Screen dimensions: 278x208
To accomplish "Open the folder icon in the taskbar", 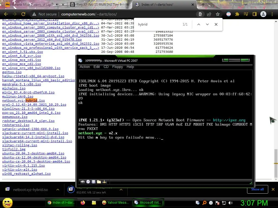I will click(x=94, y=203).
